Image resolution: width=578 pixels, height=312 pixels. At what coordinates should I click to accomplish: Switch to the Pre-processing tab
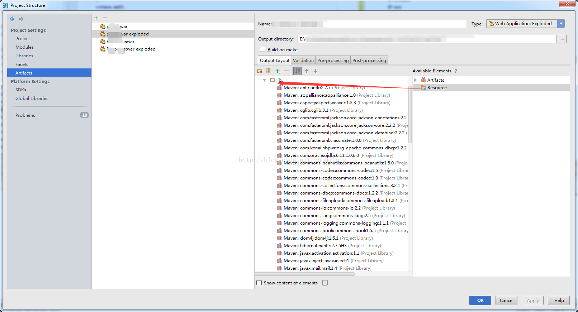click(x=333, y=60)
